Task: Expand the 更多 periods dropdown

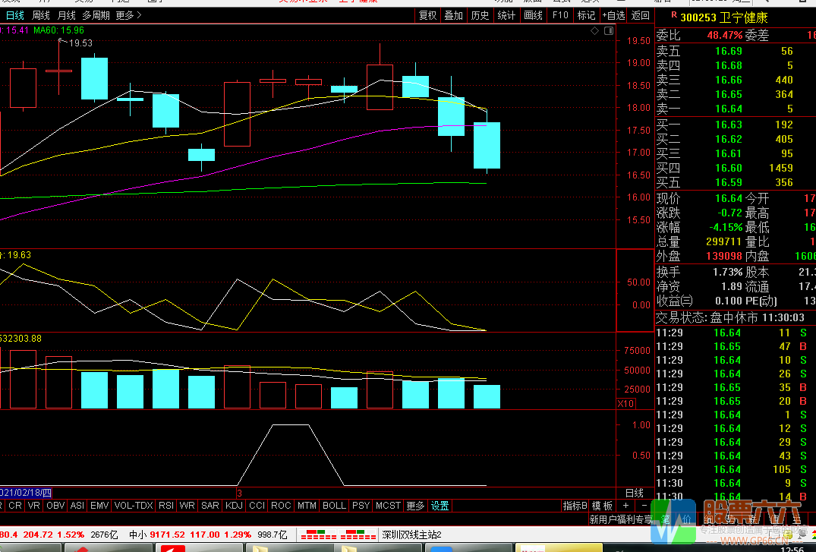Action: (x=128, y=15)
